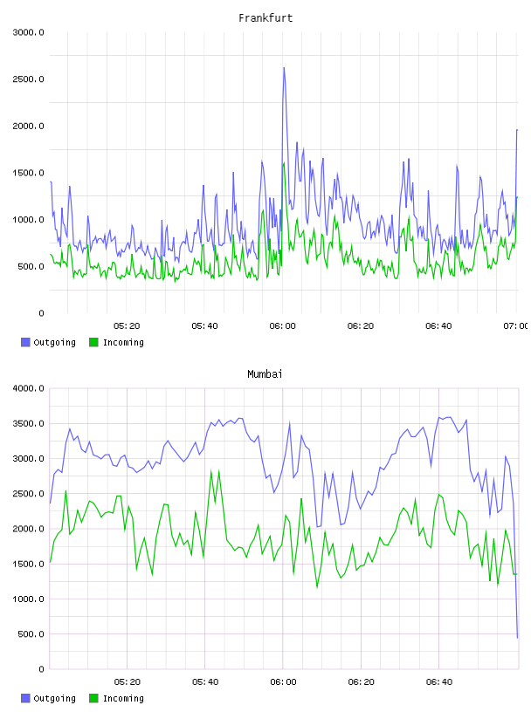The width and height of the screenshot is (531, 712).
Task: Click the green Incoming swatch in the Mumbai legend
Action: point(93,698)
